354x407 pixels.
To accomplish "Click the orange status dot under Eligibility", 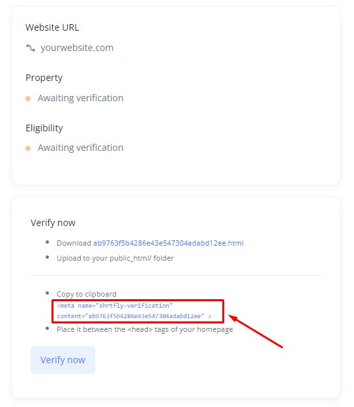I will coord(28,148).
